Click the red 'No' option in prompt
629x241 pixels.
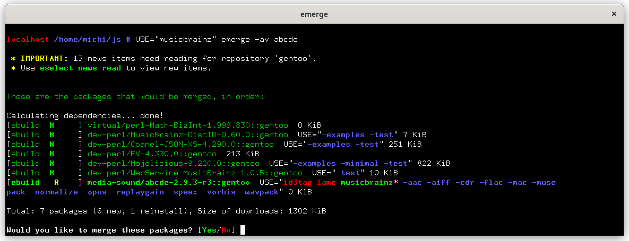coord(226,230)
